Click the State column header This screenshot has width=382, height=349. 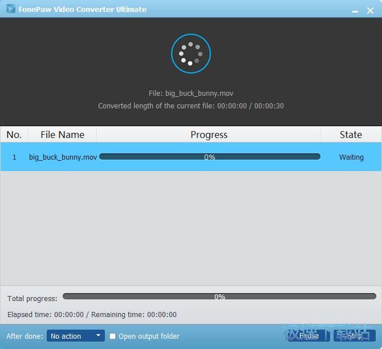[x=351, y=135]
